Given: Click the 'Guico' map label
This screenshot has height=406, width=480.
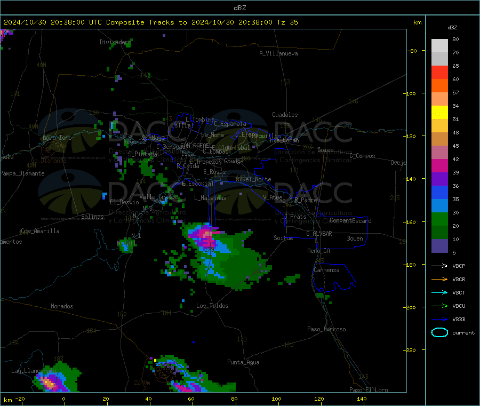Looking at the screenshot, I should coord(325,150).
